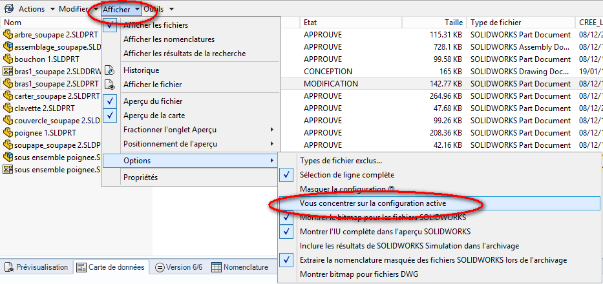The height and width of the screenshot is (284, 603).
Task: Click the part icon of bras1_soupape 2.SLDPRT
Action: pos(8,84)
